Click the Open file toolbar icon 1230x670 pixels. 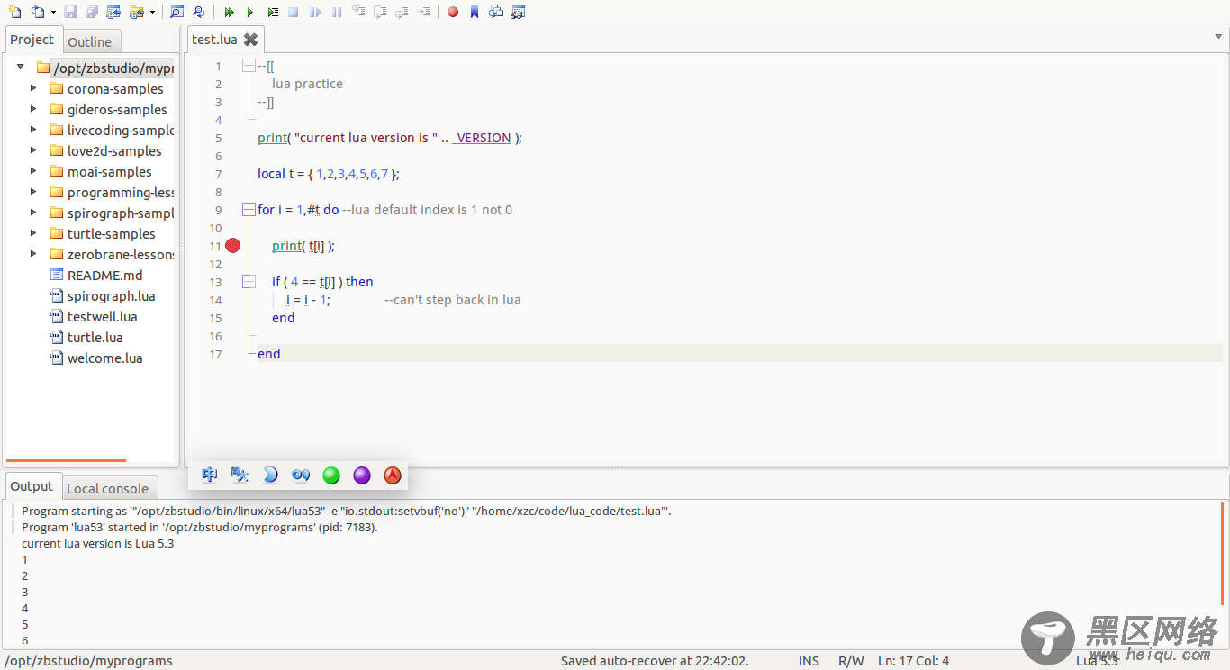[37, 12]
